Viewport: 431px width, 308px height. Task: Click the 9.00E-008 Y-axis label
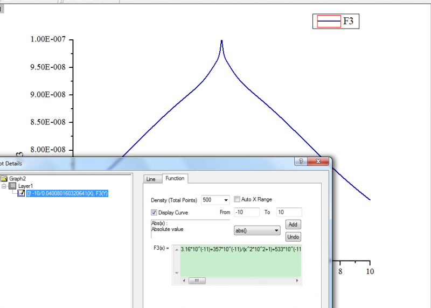pyautogui.click(x=48, y=95)
